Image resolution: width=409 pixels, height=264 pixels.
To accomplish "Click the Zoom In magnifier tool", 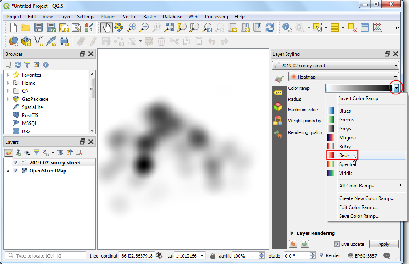I will 131,28.
